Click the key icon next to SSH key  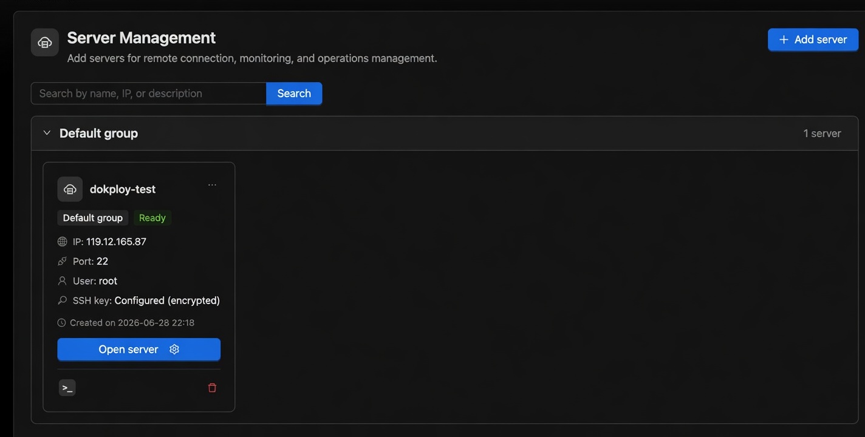point(62,300)
